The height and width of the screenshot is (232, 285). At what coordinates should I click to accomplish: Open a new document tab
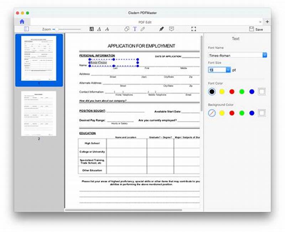267,21
